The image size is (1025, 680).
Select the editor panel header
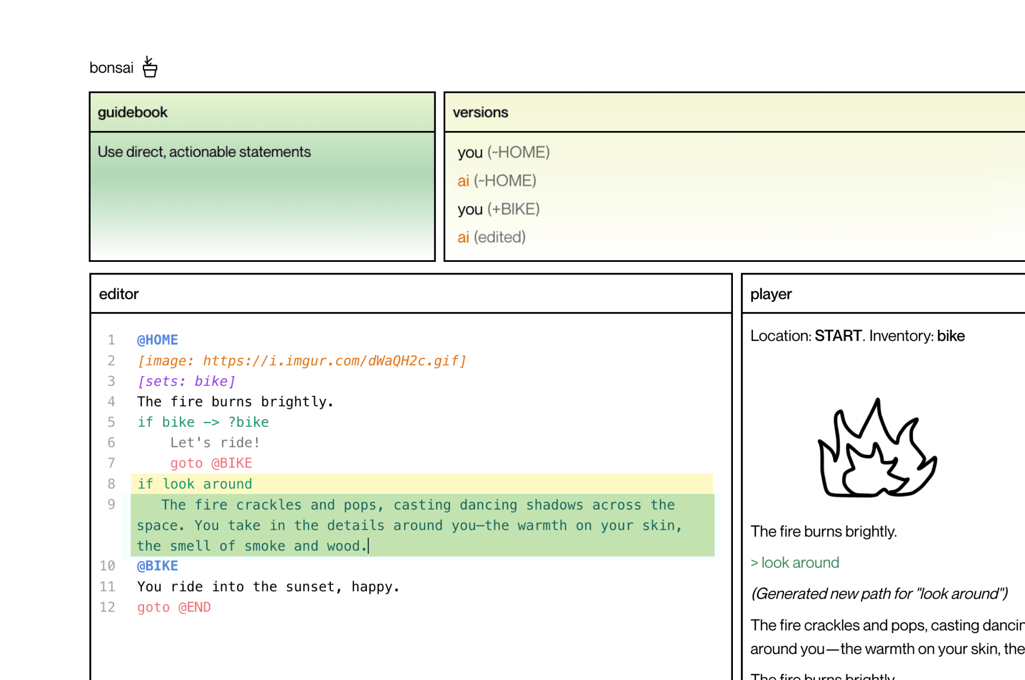[x=411, y=294]
